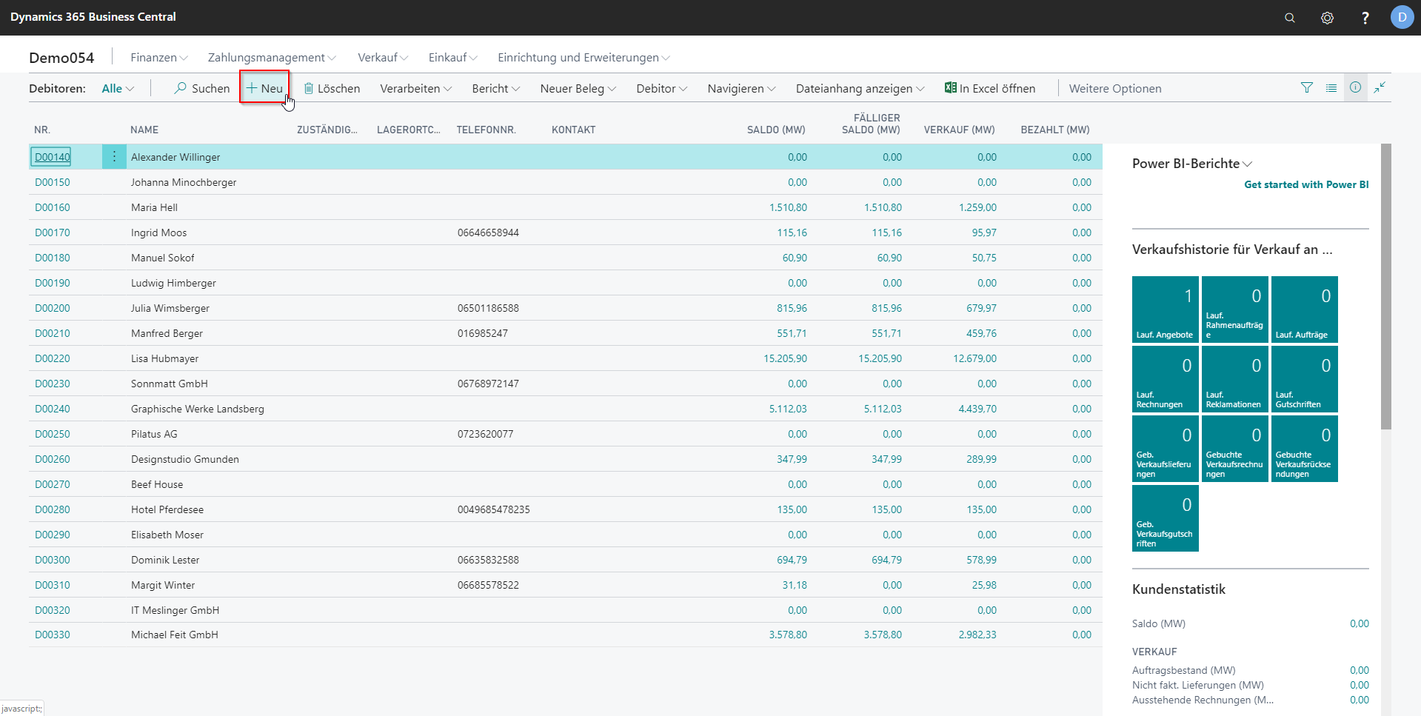
Task: Sort by Saldo (MW) column header
Action: click(776, 130)
